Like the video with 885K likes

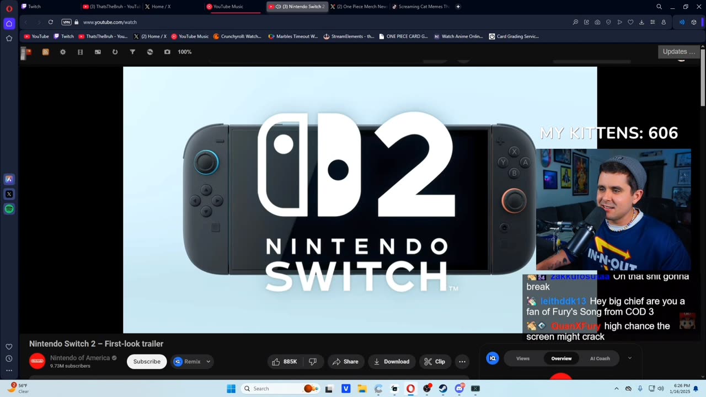pyautogui.click(x=284, y=362)
